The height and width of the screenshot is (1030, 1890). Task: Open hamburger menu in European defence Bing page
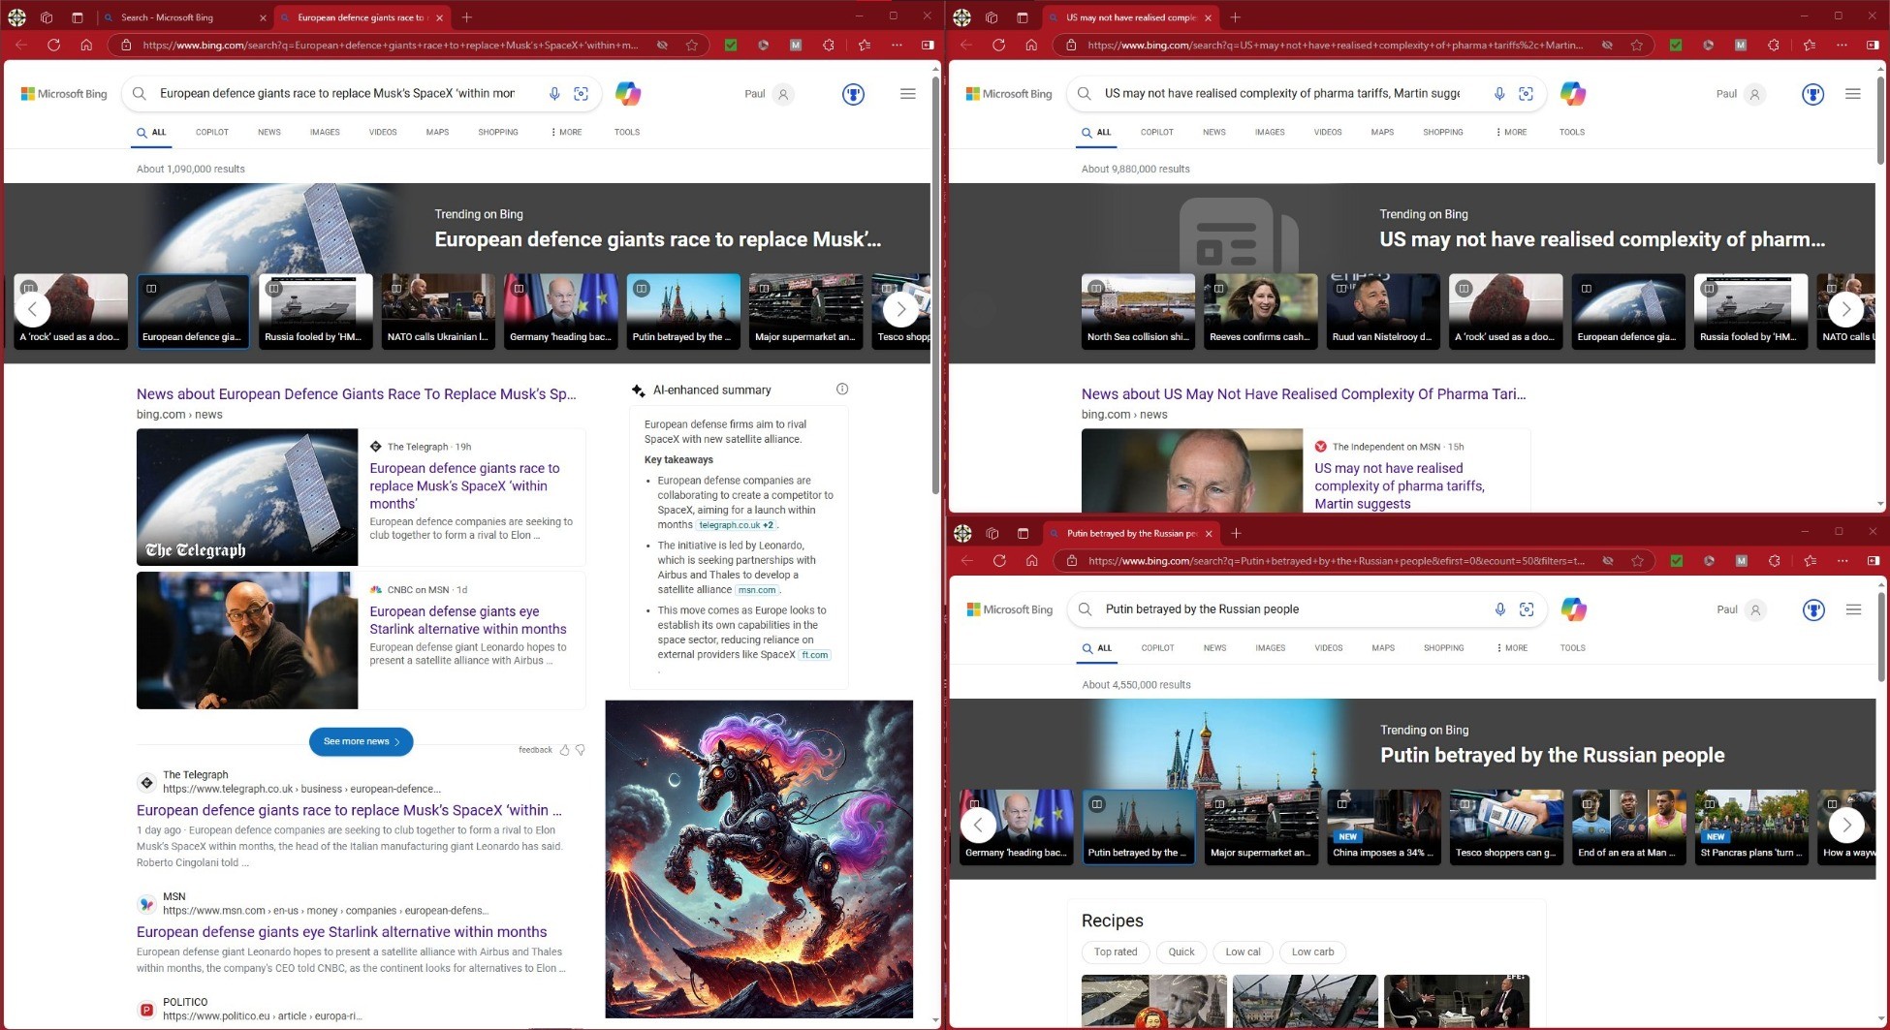tap(908, 94)
